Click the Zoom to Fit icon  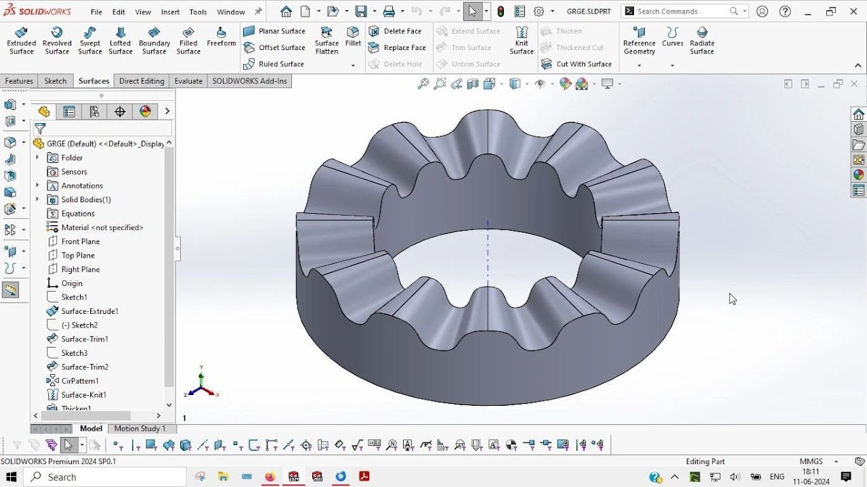423,84
